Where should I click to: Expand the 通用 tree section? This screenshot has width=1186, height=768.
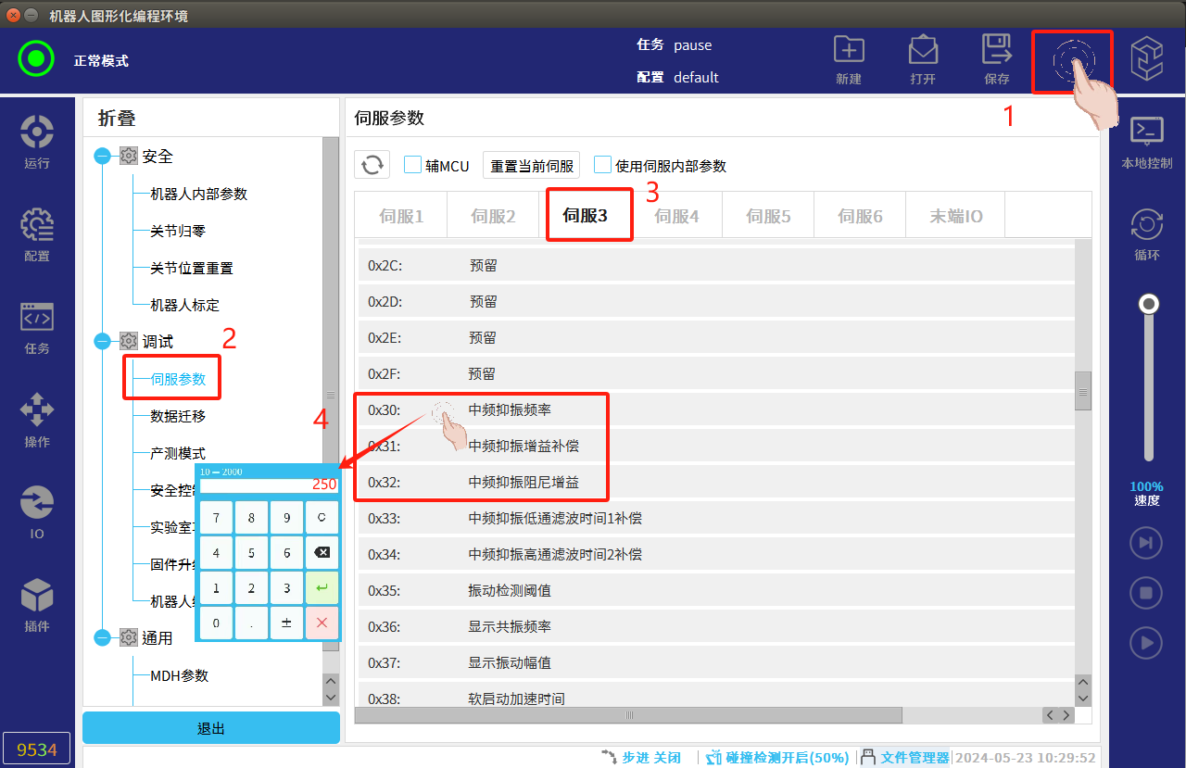click(102, 637)
